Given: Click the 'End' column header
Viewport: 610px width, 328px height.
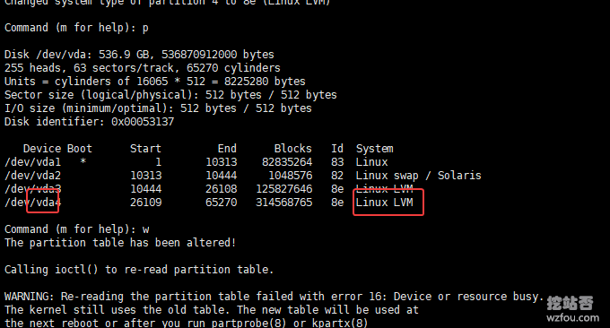Looking at the screenshot, I should click(227, 149).
